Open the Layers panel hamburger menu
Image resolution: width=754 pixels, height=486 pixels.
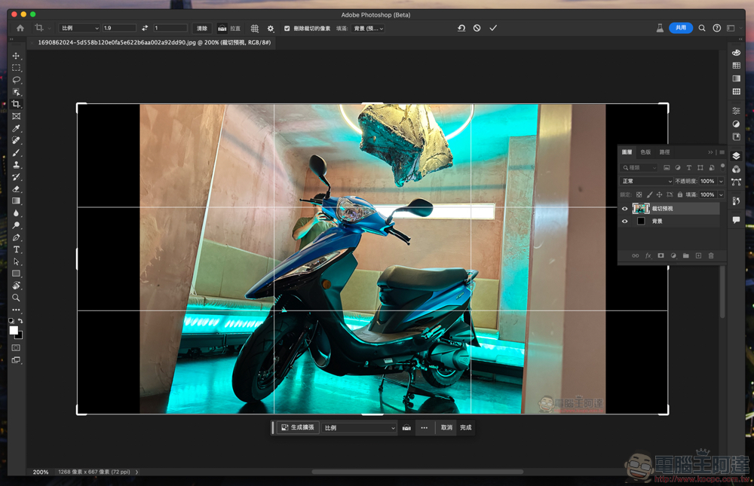722,152
